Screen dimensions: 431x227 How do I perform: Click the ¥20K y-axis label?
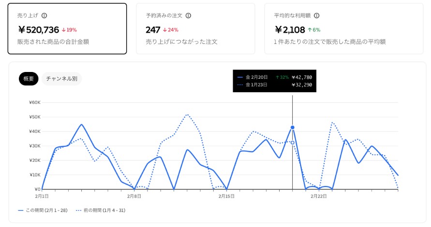(x=35, y=160)
